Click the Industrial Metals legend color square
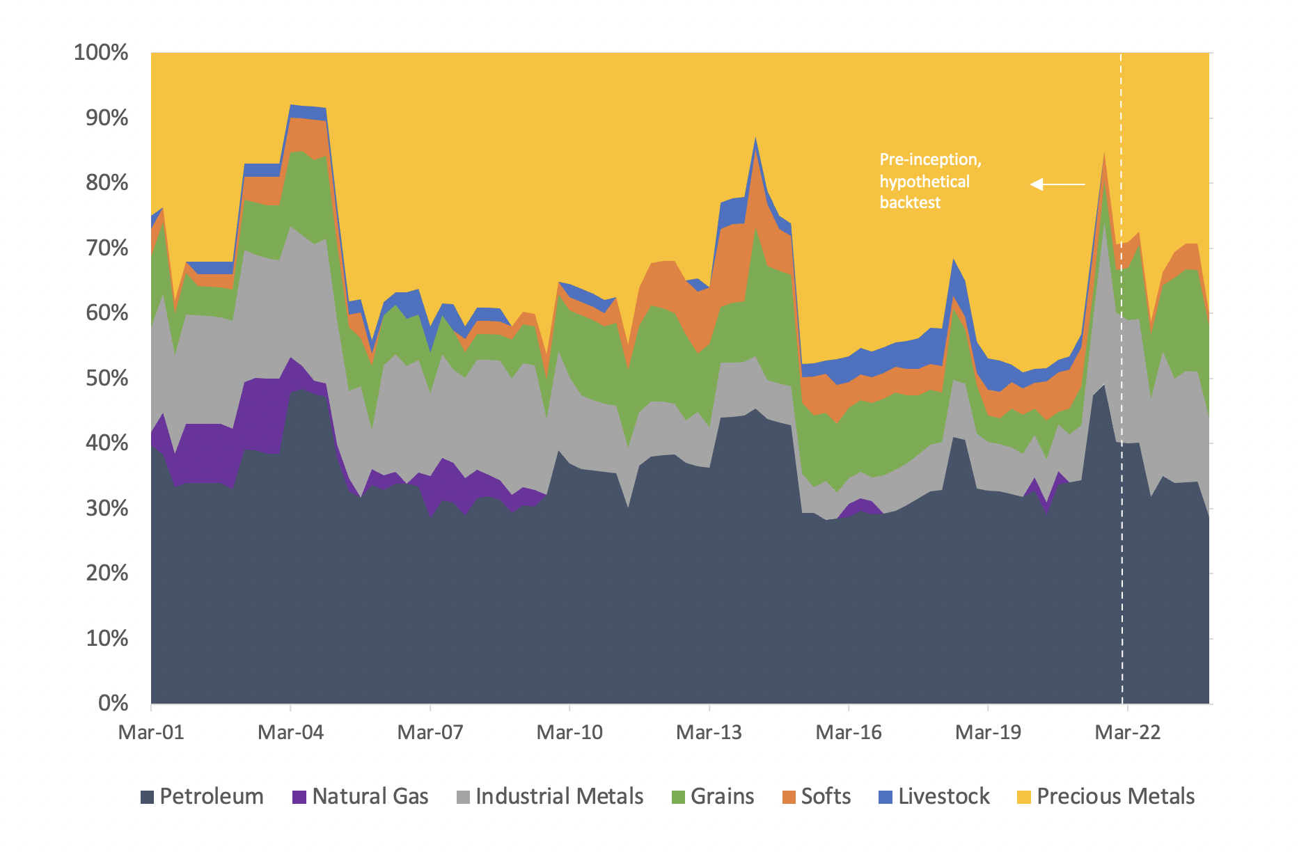 tap(462, 797)
